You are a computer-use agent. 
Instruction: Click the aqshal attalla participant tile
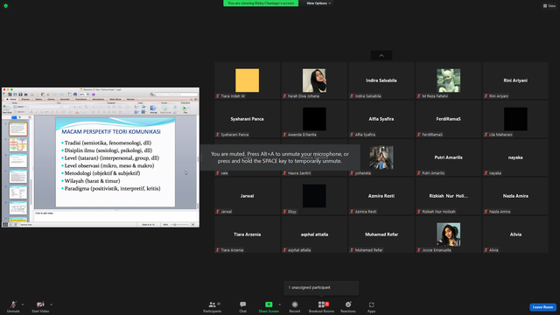314,234
